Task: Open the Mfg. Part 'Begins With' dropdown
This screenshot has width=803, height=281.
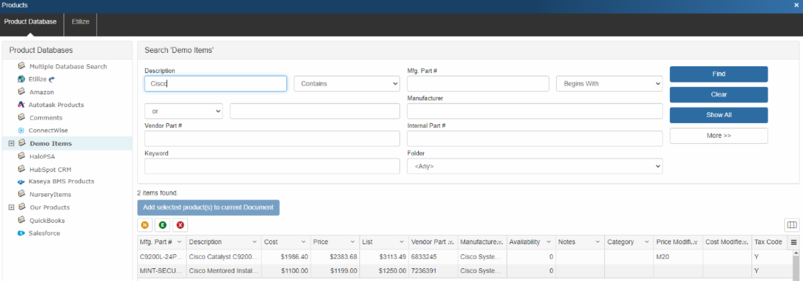Action: pyautogui.click(x=609, y=84)
